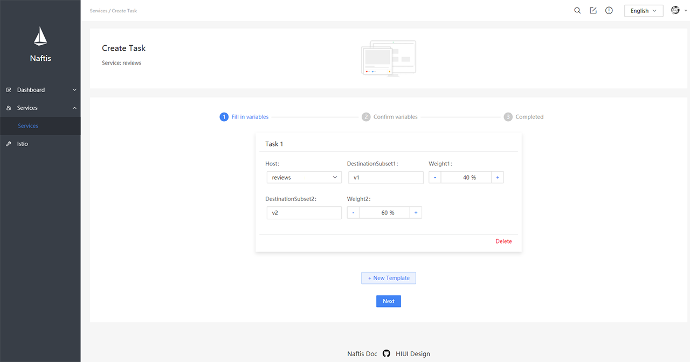This screenshot has height=362, width=690.
Task: Click the Services user icon in sidebar
Action: click(x=9, y=108)
